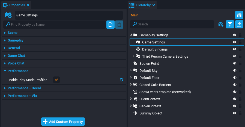Toggle visibility of Dummy Object
The width and height of the screenshot is (245, 127).
pos(234,113)
